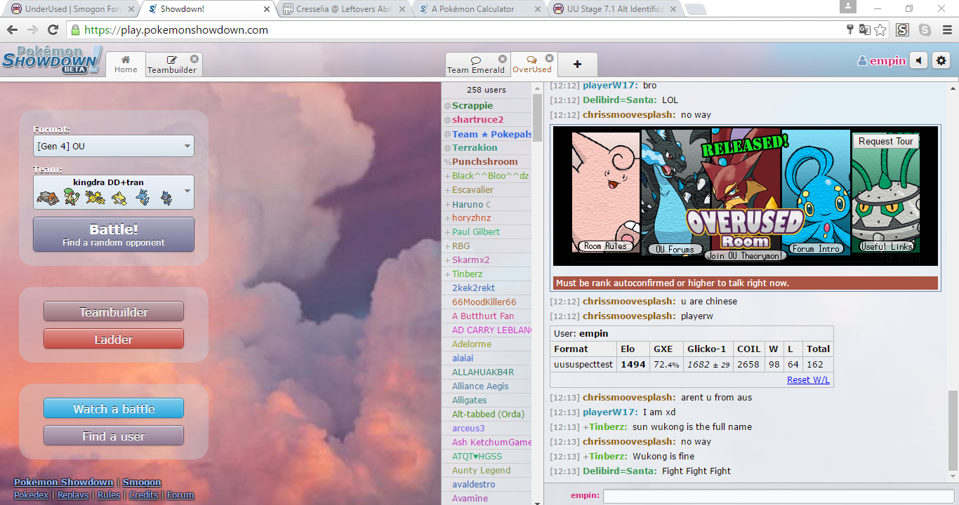Close the OverUsed room tab
The image size is (959, 505).
550,59
